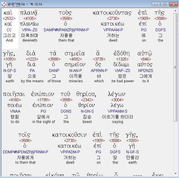Click the Korean gloss 만들라

[133, 158]
